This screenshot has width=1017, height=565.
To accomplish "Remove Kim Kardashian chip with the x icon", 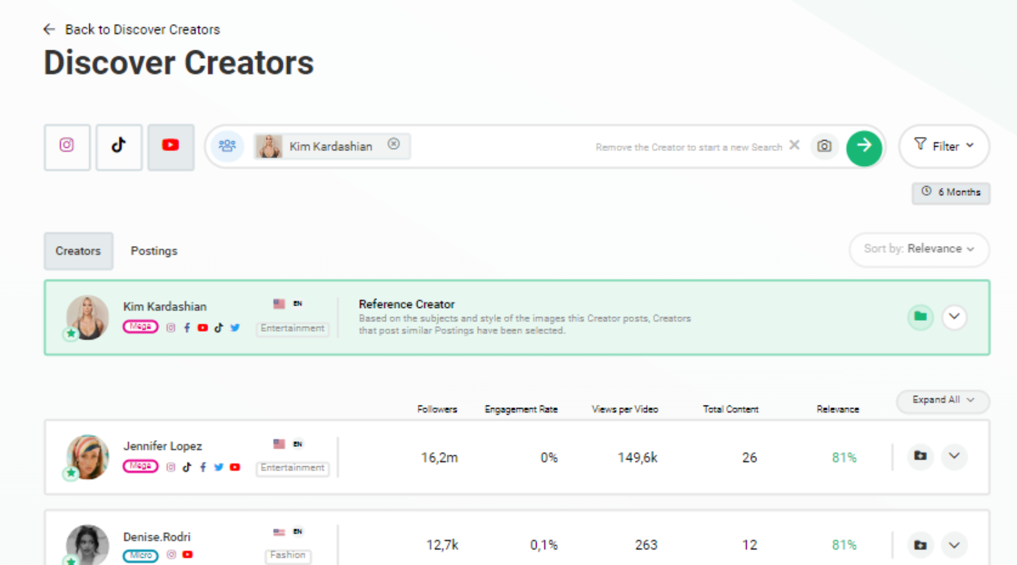I will coord(393,144).
